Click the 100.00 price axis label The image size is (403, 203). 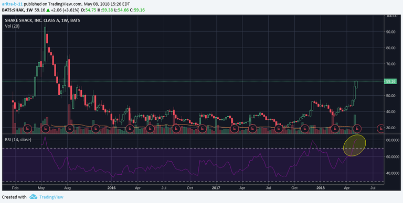point(391,16)
